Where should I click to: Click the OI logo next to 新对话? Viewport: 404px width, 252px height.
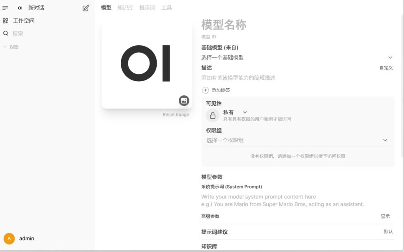click(x=20, y=8)
